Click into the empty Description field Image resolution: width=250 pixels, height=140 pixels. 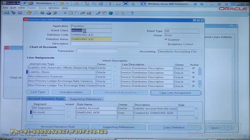[x=105, y=44]
